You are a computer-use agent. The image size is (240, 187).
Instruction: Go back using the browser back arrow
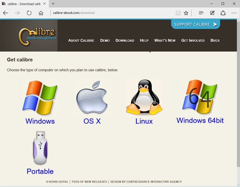coord(5,13)
